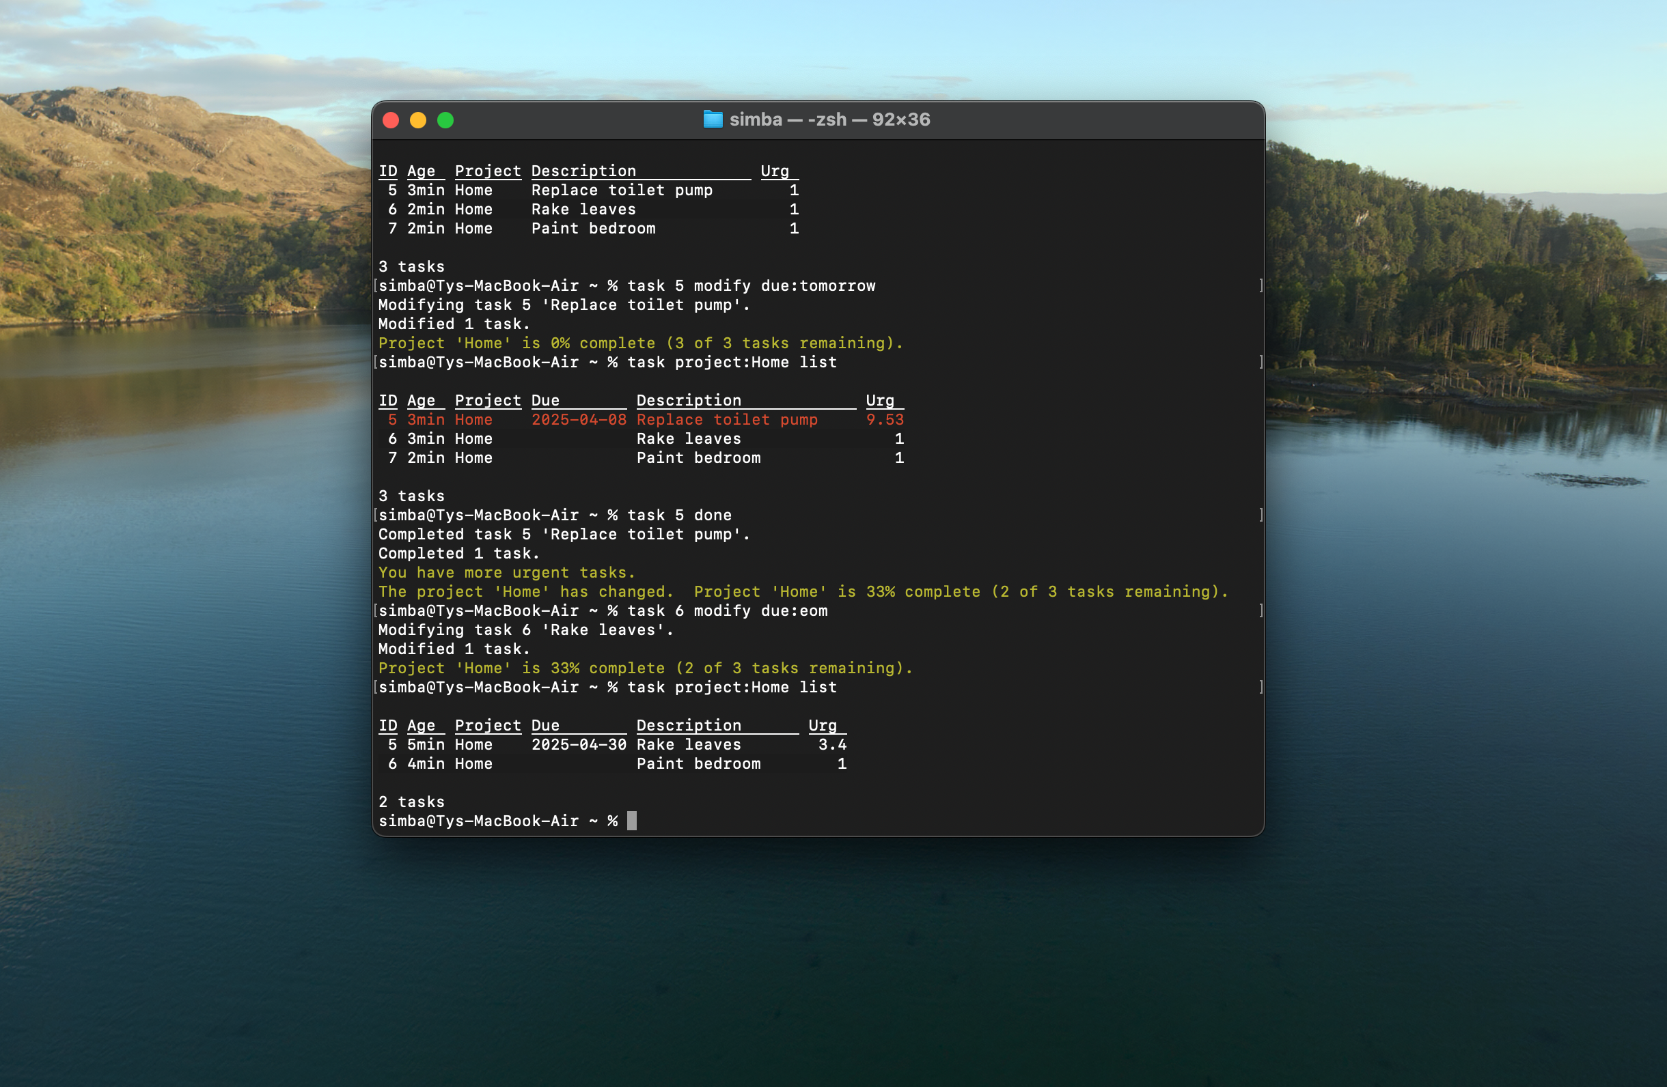Click 'Modifying task 6 'Rake leaves'.' line

(x=525, y=630)
